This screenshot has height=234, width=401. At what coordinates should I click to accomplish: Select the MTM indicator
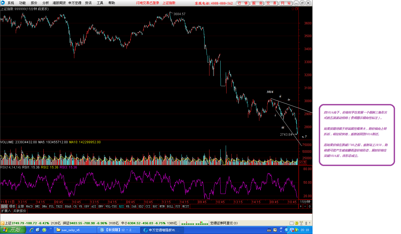(162, 206)
